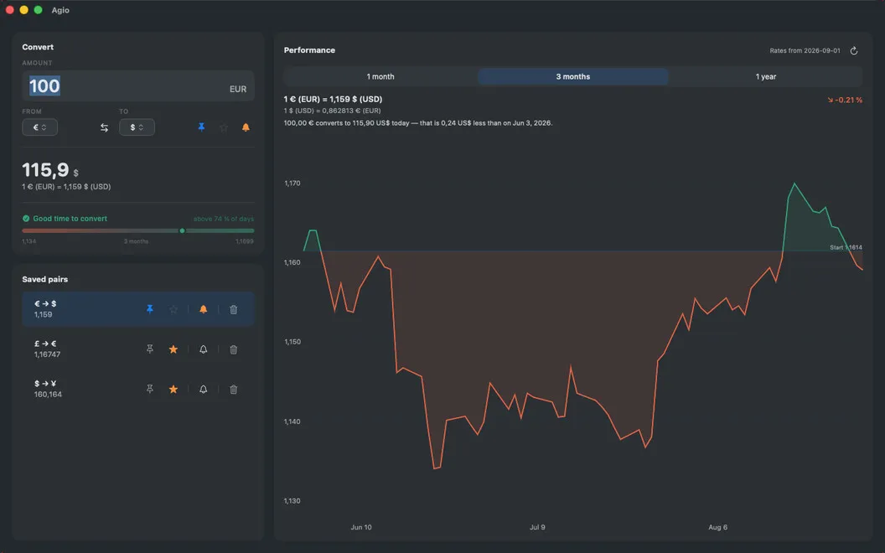
Task: Unpin the € → $ saved pair
Action: point(149,309)
